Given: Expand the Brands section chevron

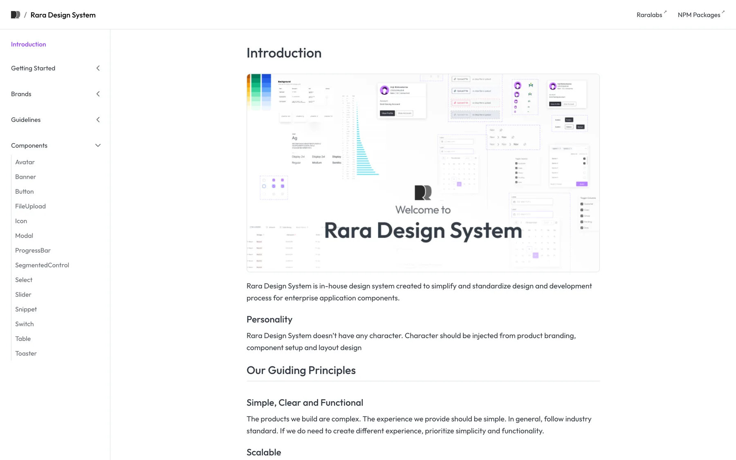Looking at the screenshot, I should click(98, 94).
